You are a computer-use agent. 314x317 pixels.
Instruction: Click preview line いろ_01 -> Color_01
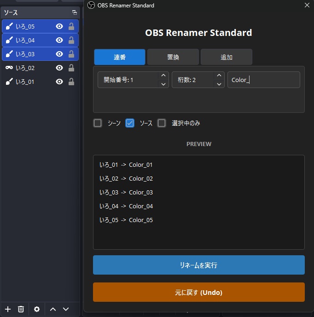126,165
